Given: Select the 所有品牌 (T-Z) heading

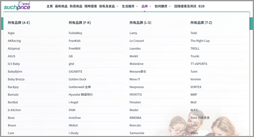Looking at the screenshot, I should coord(201,23).
